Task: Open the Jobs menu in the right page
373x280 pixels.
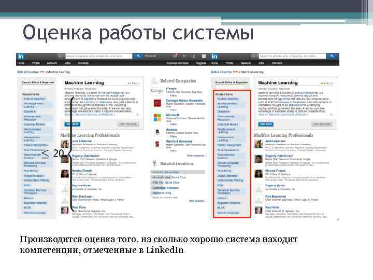Action: tap(262, 63)
